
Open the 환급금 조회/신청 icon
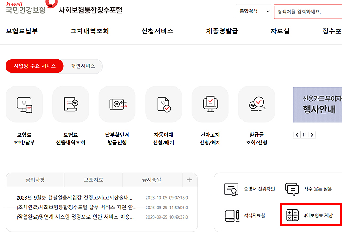(x=256, y=104)
